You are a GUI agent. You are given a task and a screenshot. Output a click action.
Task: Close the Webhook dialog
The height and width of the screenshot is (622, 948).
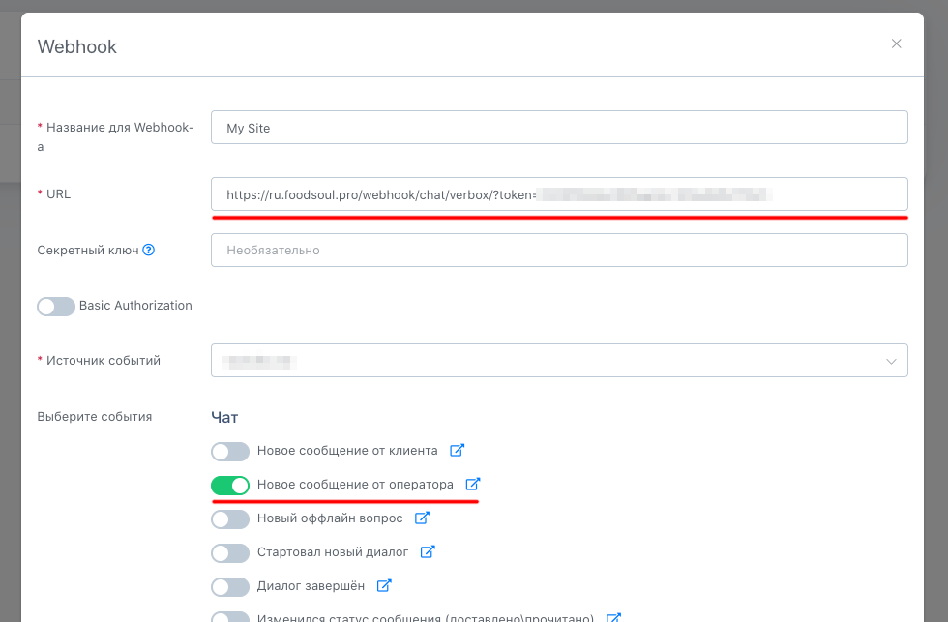tap(896, 44)
